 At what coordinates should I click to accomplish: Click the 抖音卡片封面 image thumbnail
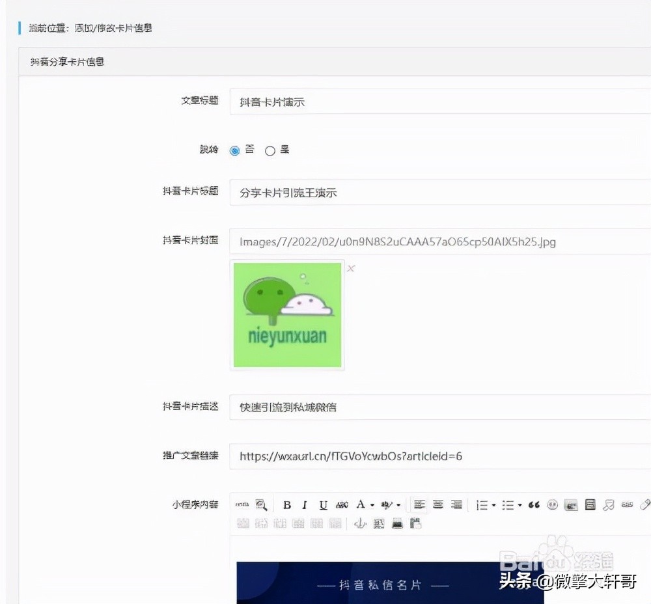tap(286, 315)
